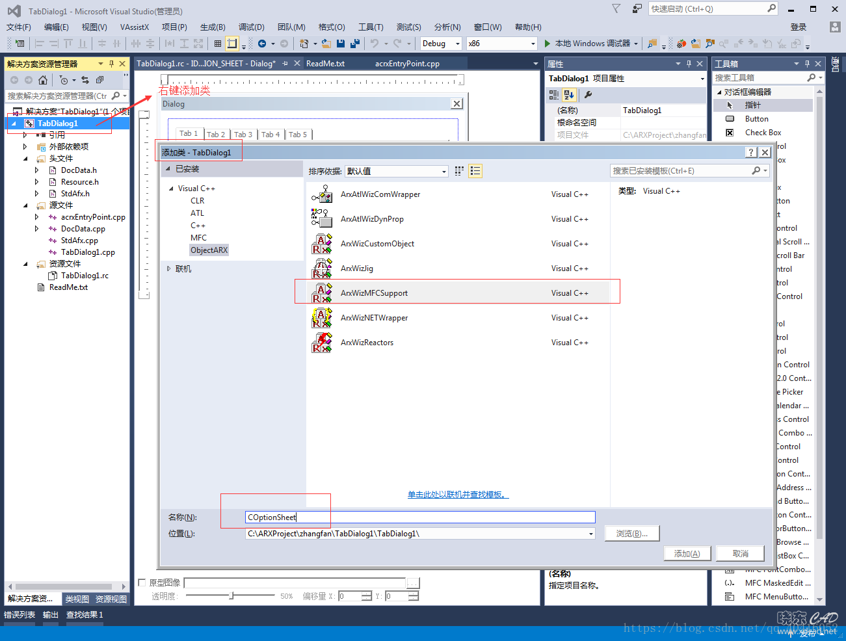
Task: Switch to the Class View tab
Action: coord(77,599)
